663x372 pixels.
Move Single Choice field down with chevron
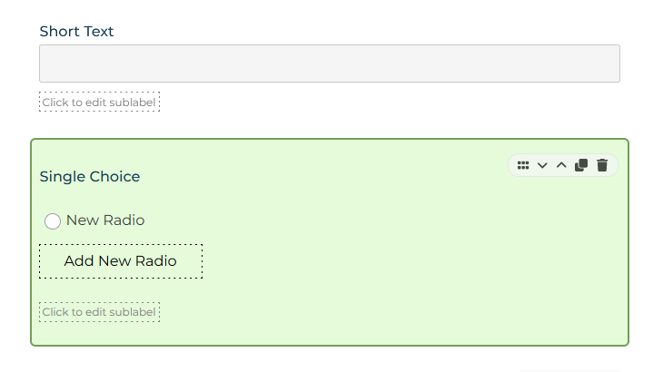[x=542, y=165]
